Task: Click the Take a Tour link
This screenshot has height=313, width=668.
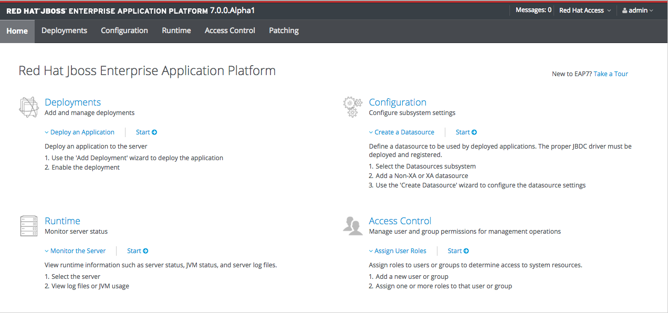Action: pos(611,74)
